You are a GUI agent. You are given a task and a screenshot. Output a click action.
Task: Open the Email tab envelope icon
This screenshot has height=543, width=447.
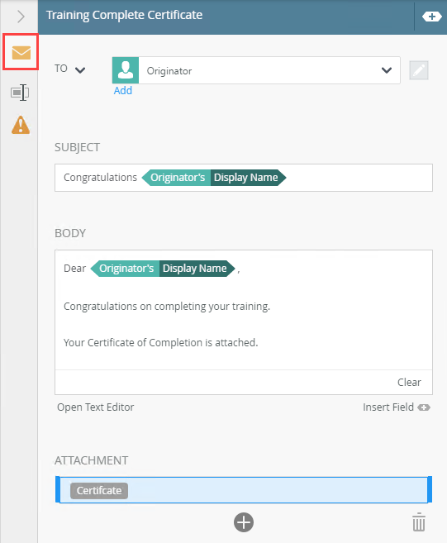pyautogui.click(x=21, y=53)
